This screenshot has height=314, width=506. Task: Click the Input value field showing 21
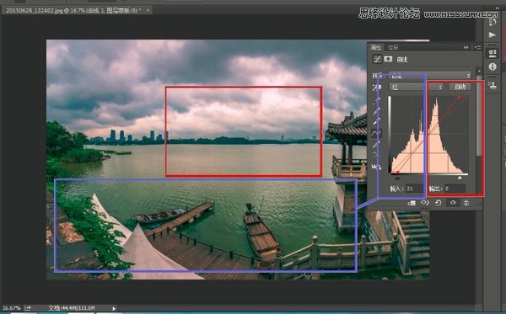(415, 189)
